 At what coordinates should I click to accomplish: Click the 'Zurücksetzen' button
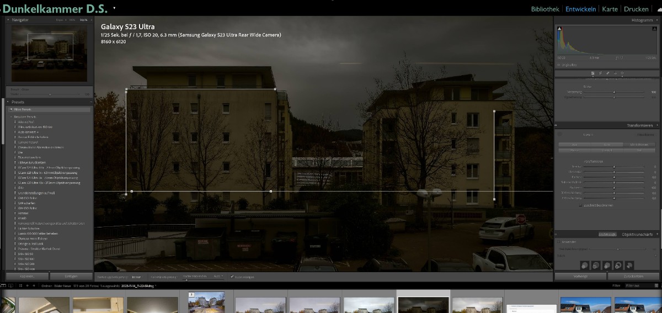point(632,275)
